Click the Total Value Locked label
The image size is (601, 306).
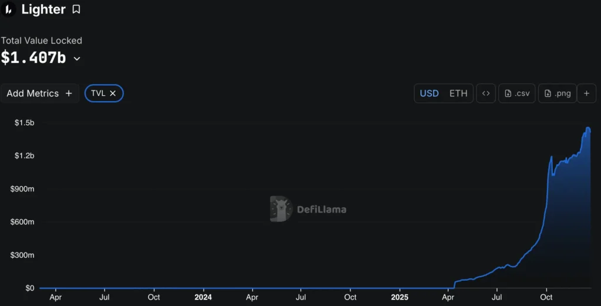42,41
